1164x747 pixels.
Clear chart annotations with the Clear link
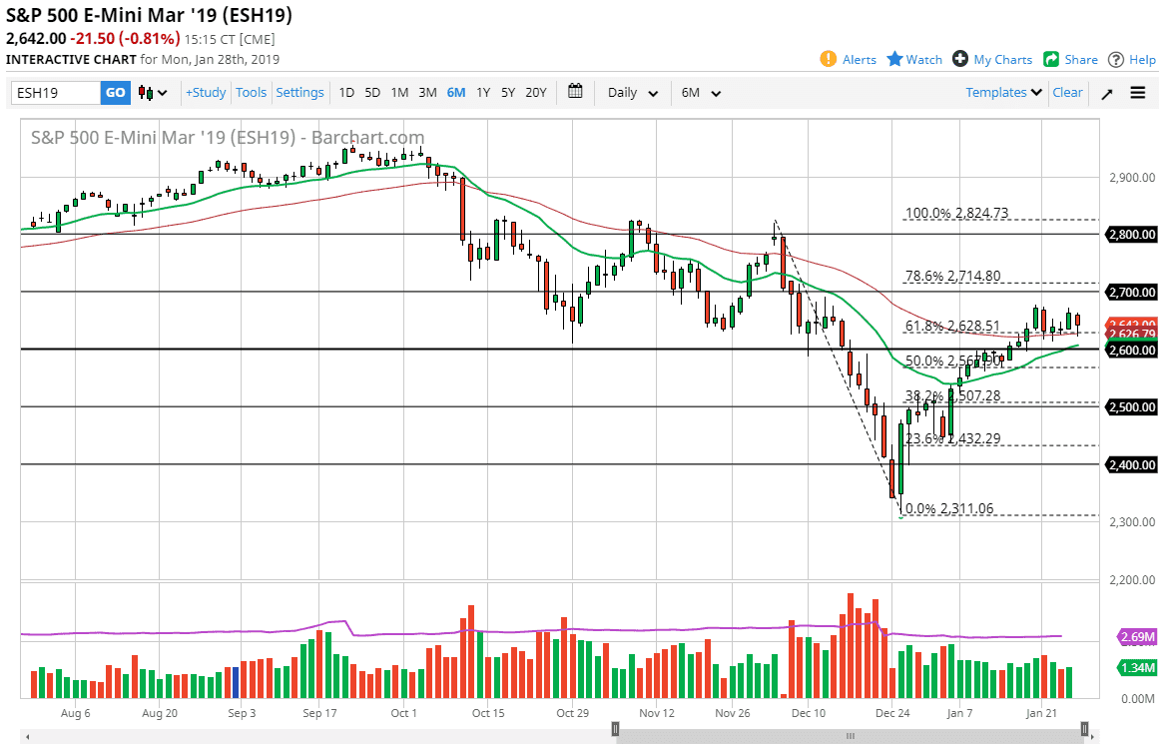pos(1067,92)
